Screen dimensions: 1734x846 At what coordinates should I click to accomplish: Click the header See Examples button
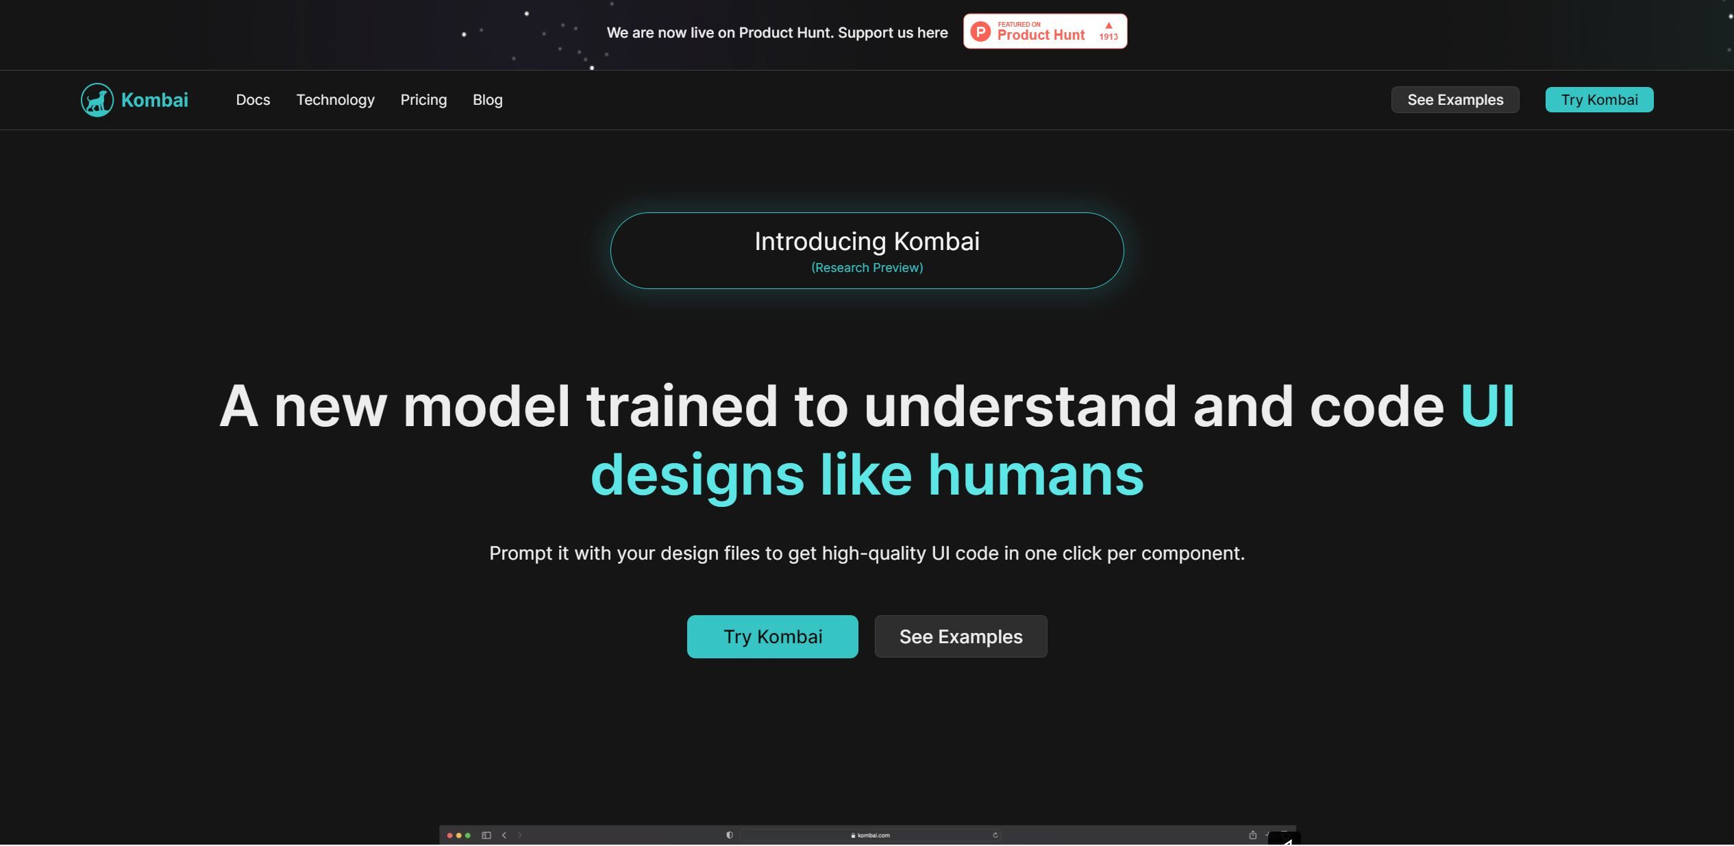[1454, 100]
